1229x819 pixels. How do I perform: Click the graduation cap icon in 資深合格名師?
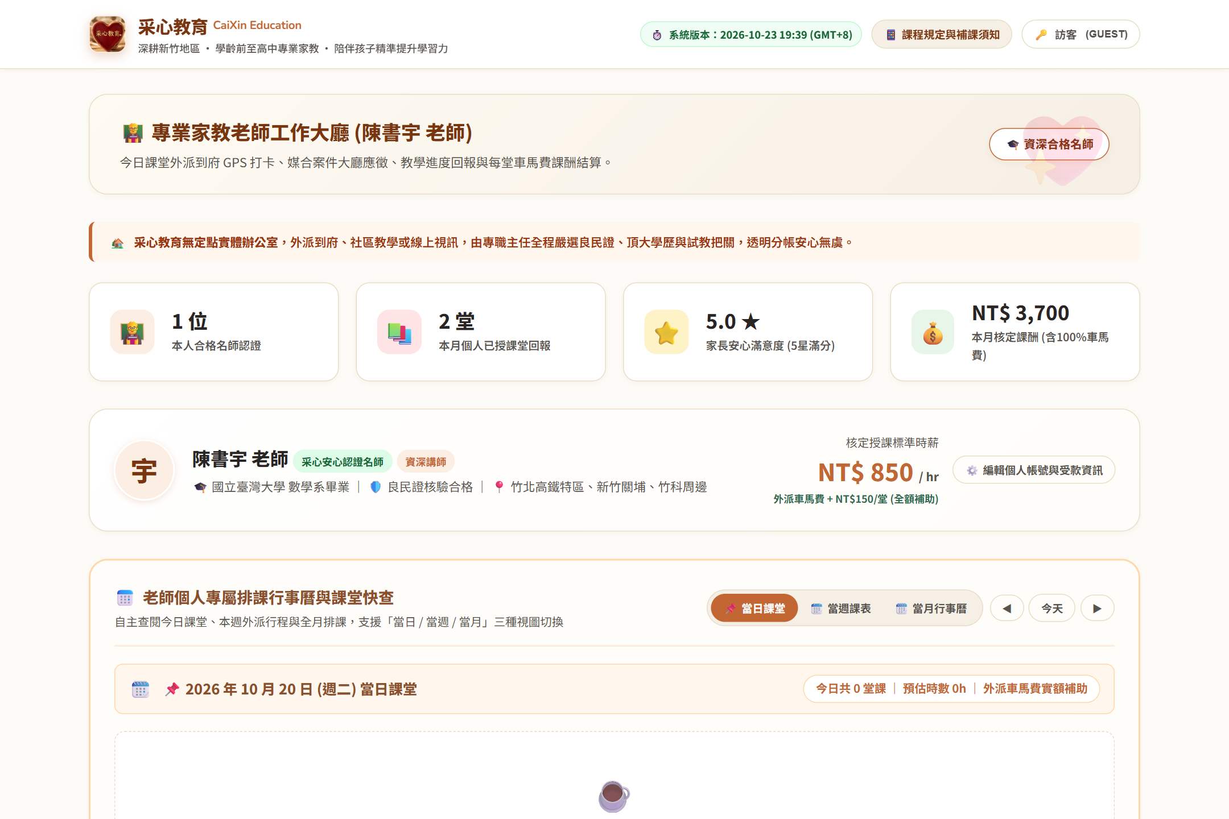[1013, 144]
